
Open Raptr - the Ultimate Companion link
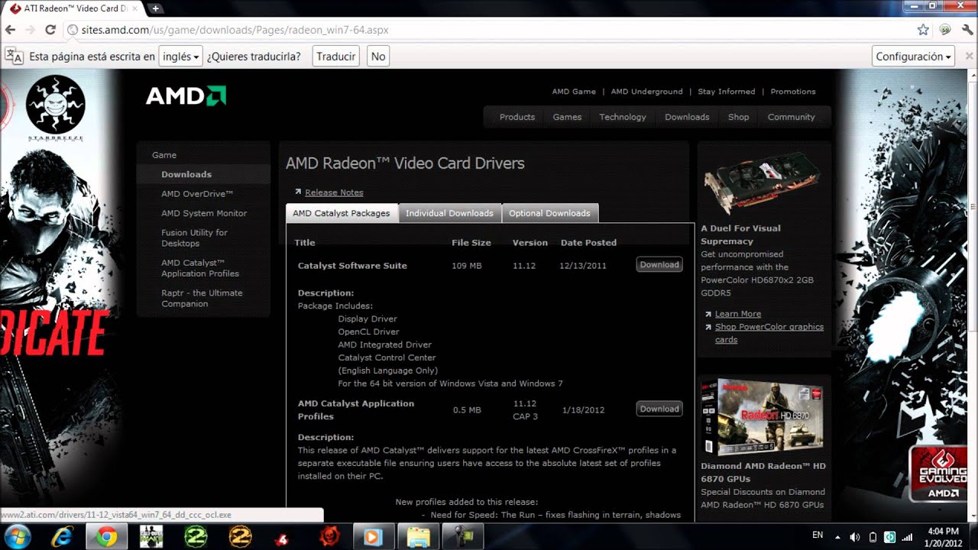coord(202,298)
